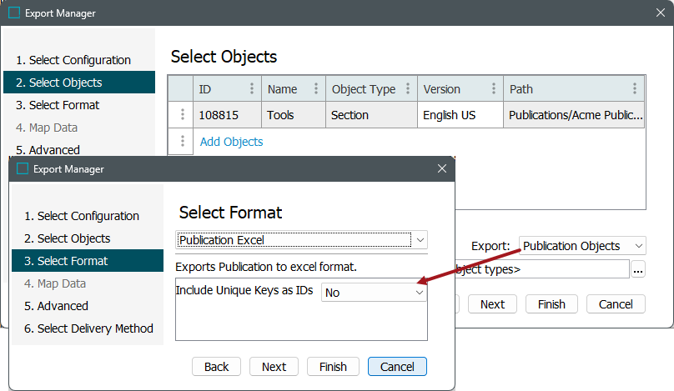Go to Select Delivery Method step
This screenshot has height=391, width=674.
pyautogui.click(x=88, y=328)
